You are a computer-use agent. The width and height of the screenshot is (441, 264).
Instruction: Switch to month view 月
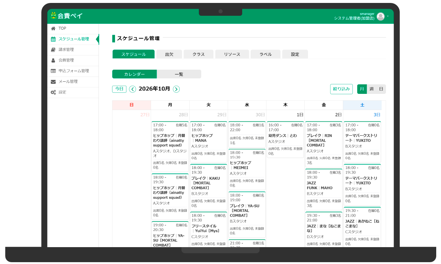coord(362,89)
